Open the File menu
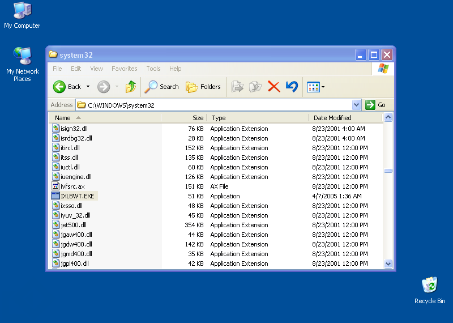 [57, 69]
